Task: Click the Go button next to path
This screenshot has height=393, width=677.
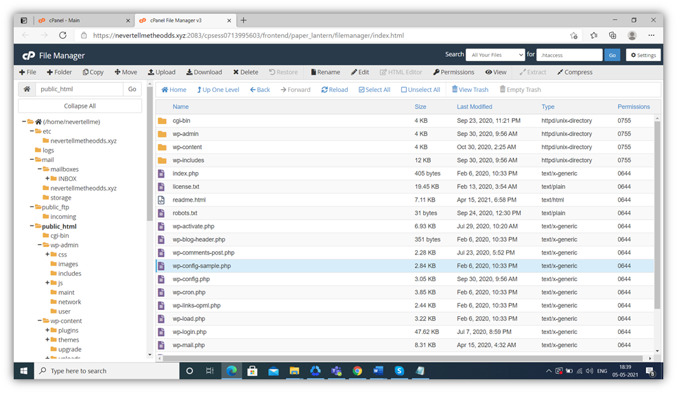Action: [x=132, y=89]
